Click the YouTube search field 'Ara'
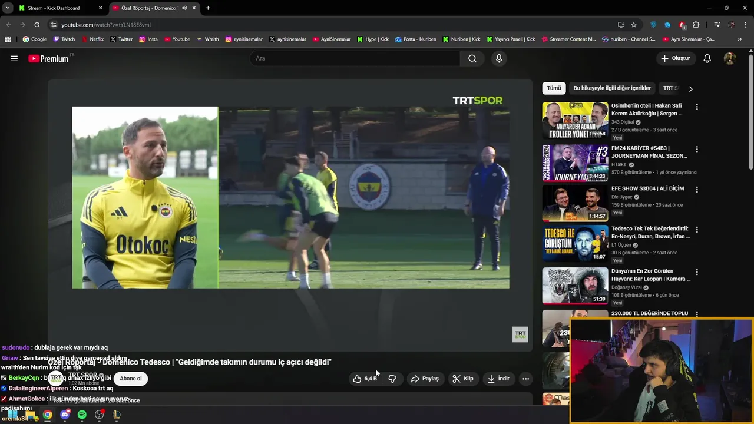Screen dimensions: 754x424 click(x=355, y=58)
